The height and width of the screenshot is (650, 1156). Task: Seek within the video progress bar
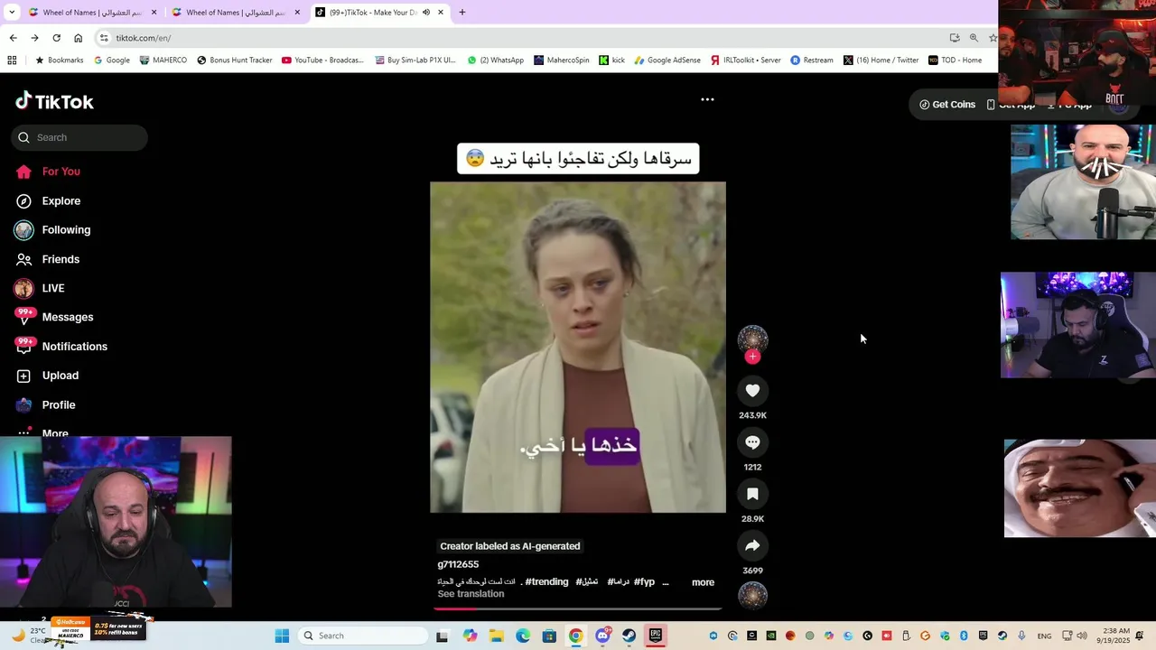(578, 608)
